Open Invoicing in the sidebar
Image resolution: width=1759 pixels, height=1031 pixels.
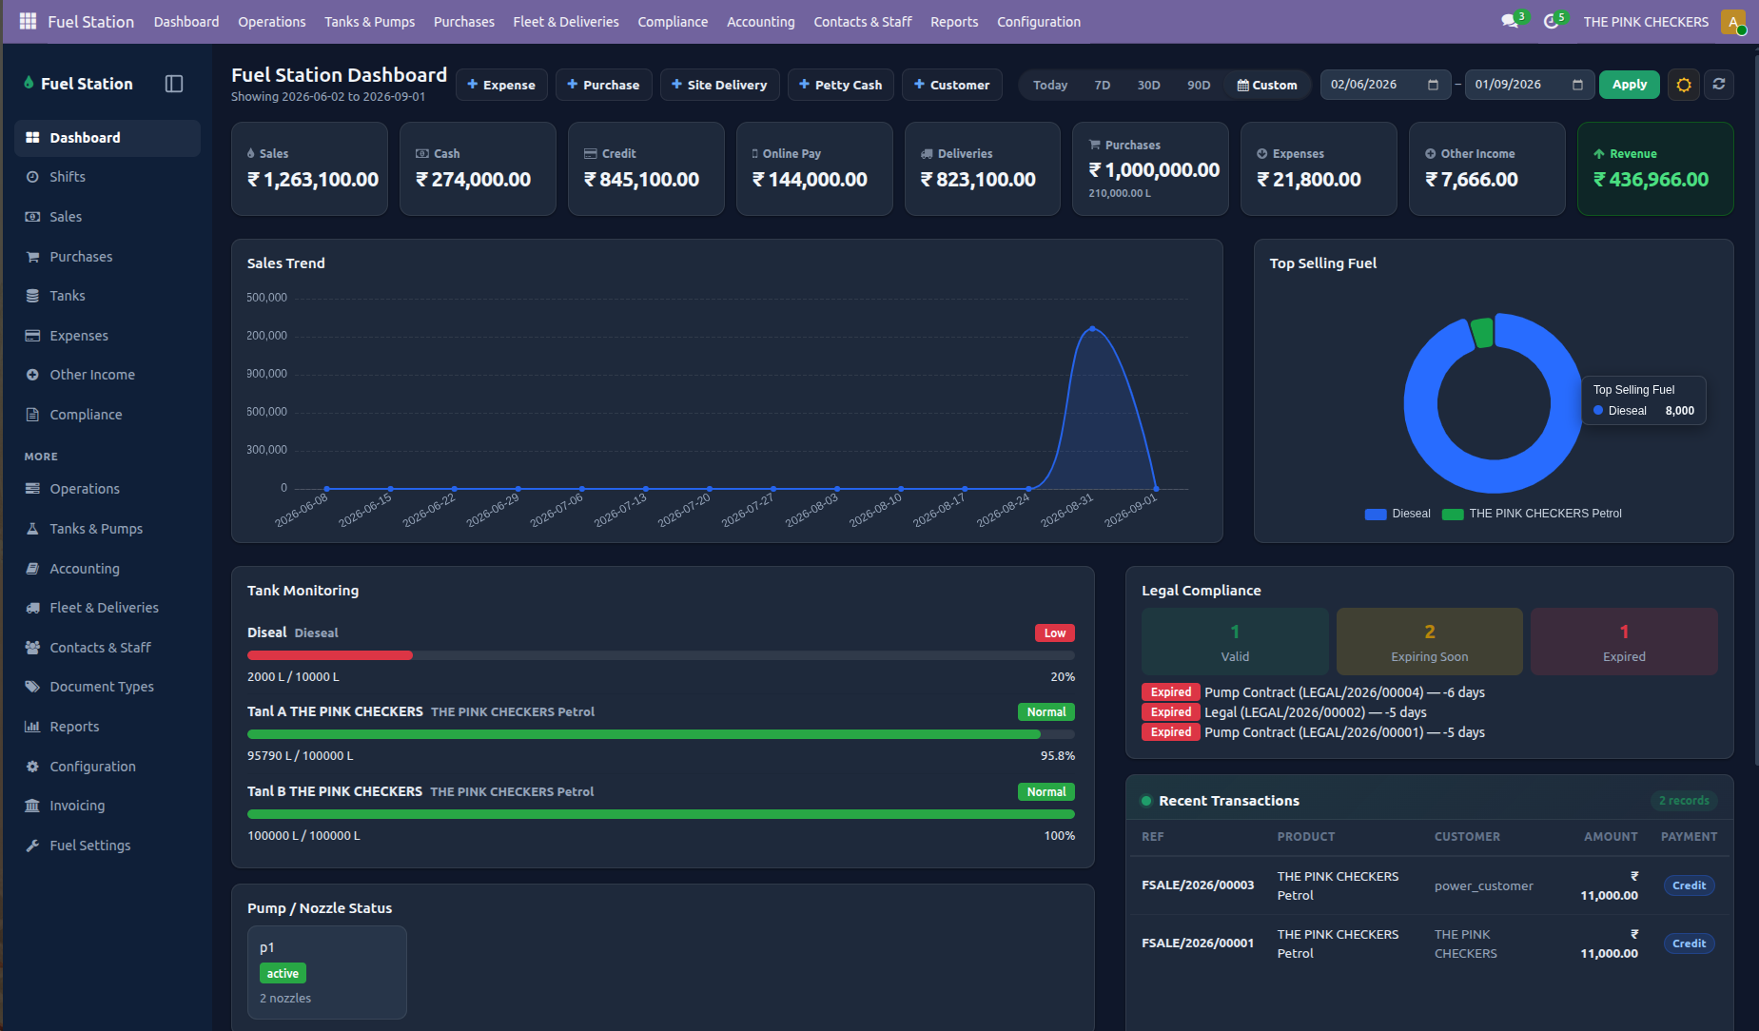coord(107,806)
